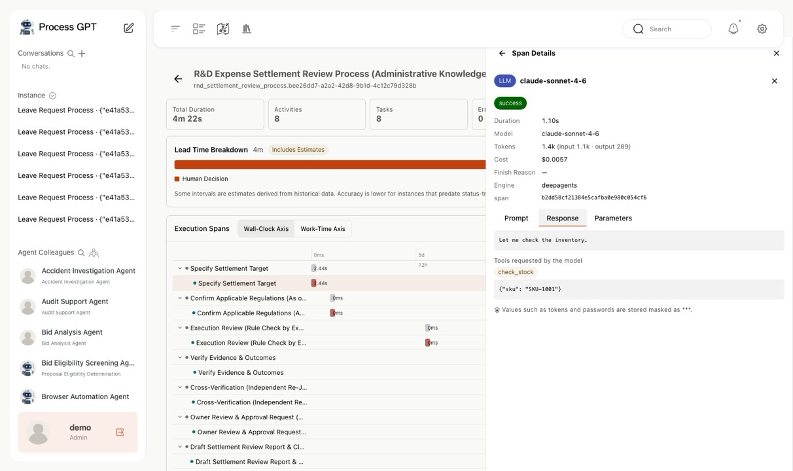793x471 pixels.
Task: Click the JSON {"sku": "SKU-1001"} block
Action: click(639, 289)
